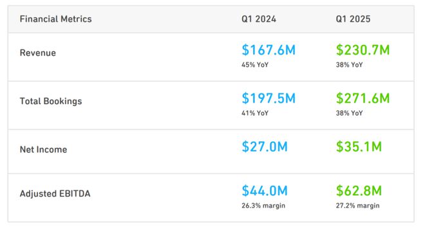The width and height of the screenshot is (425, 232).
Task: Select the Q1 2024 column header
Action: [259, 19]
